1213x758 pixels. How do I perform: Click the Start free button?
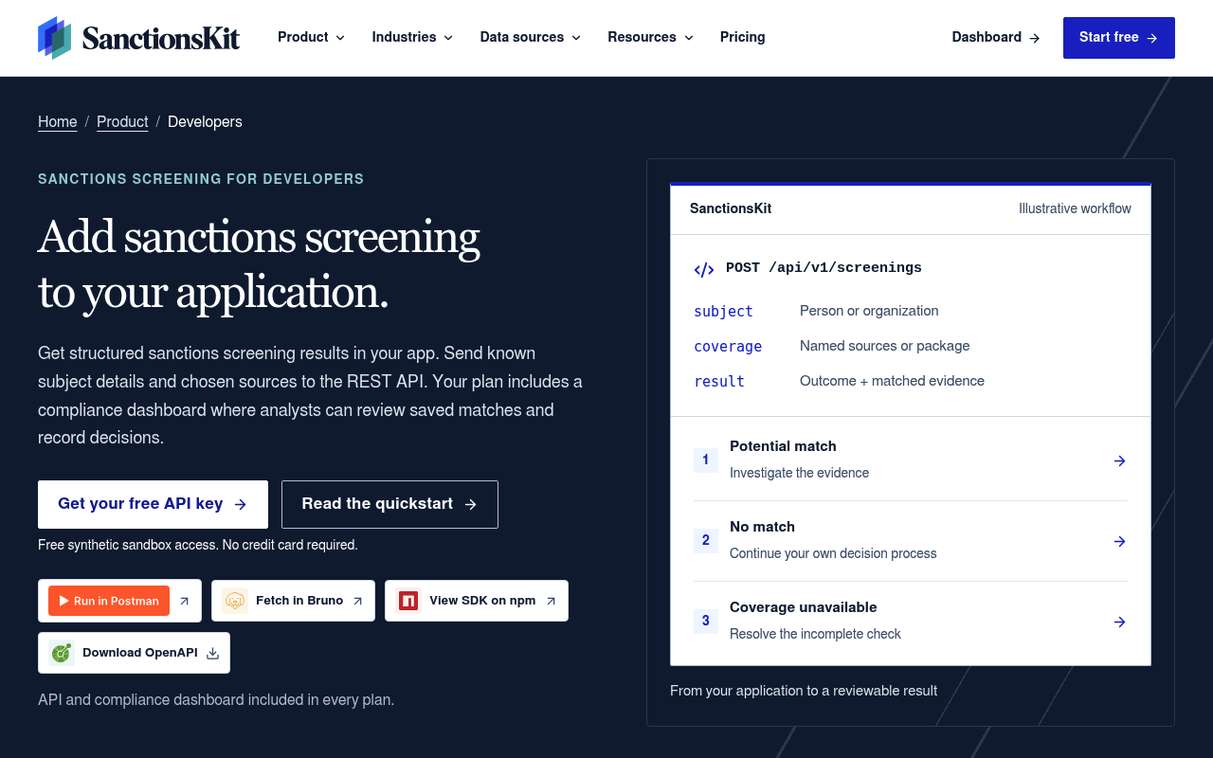click(x=1118, y=38)
